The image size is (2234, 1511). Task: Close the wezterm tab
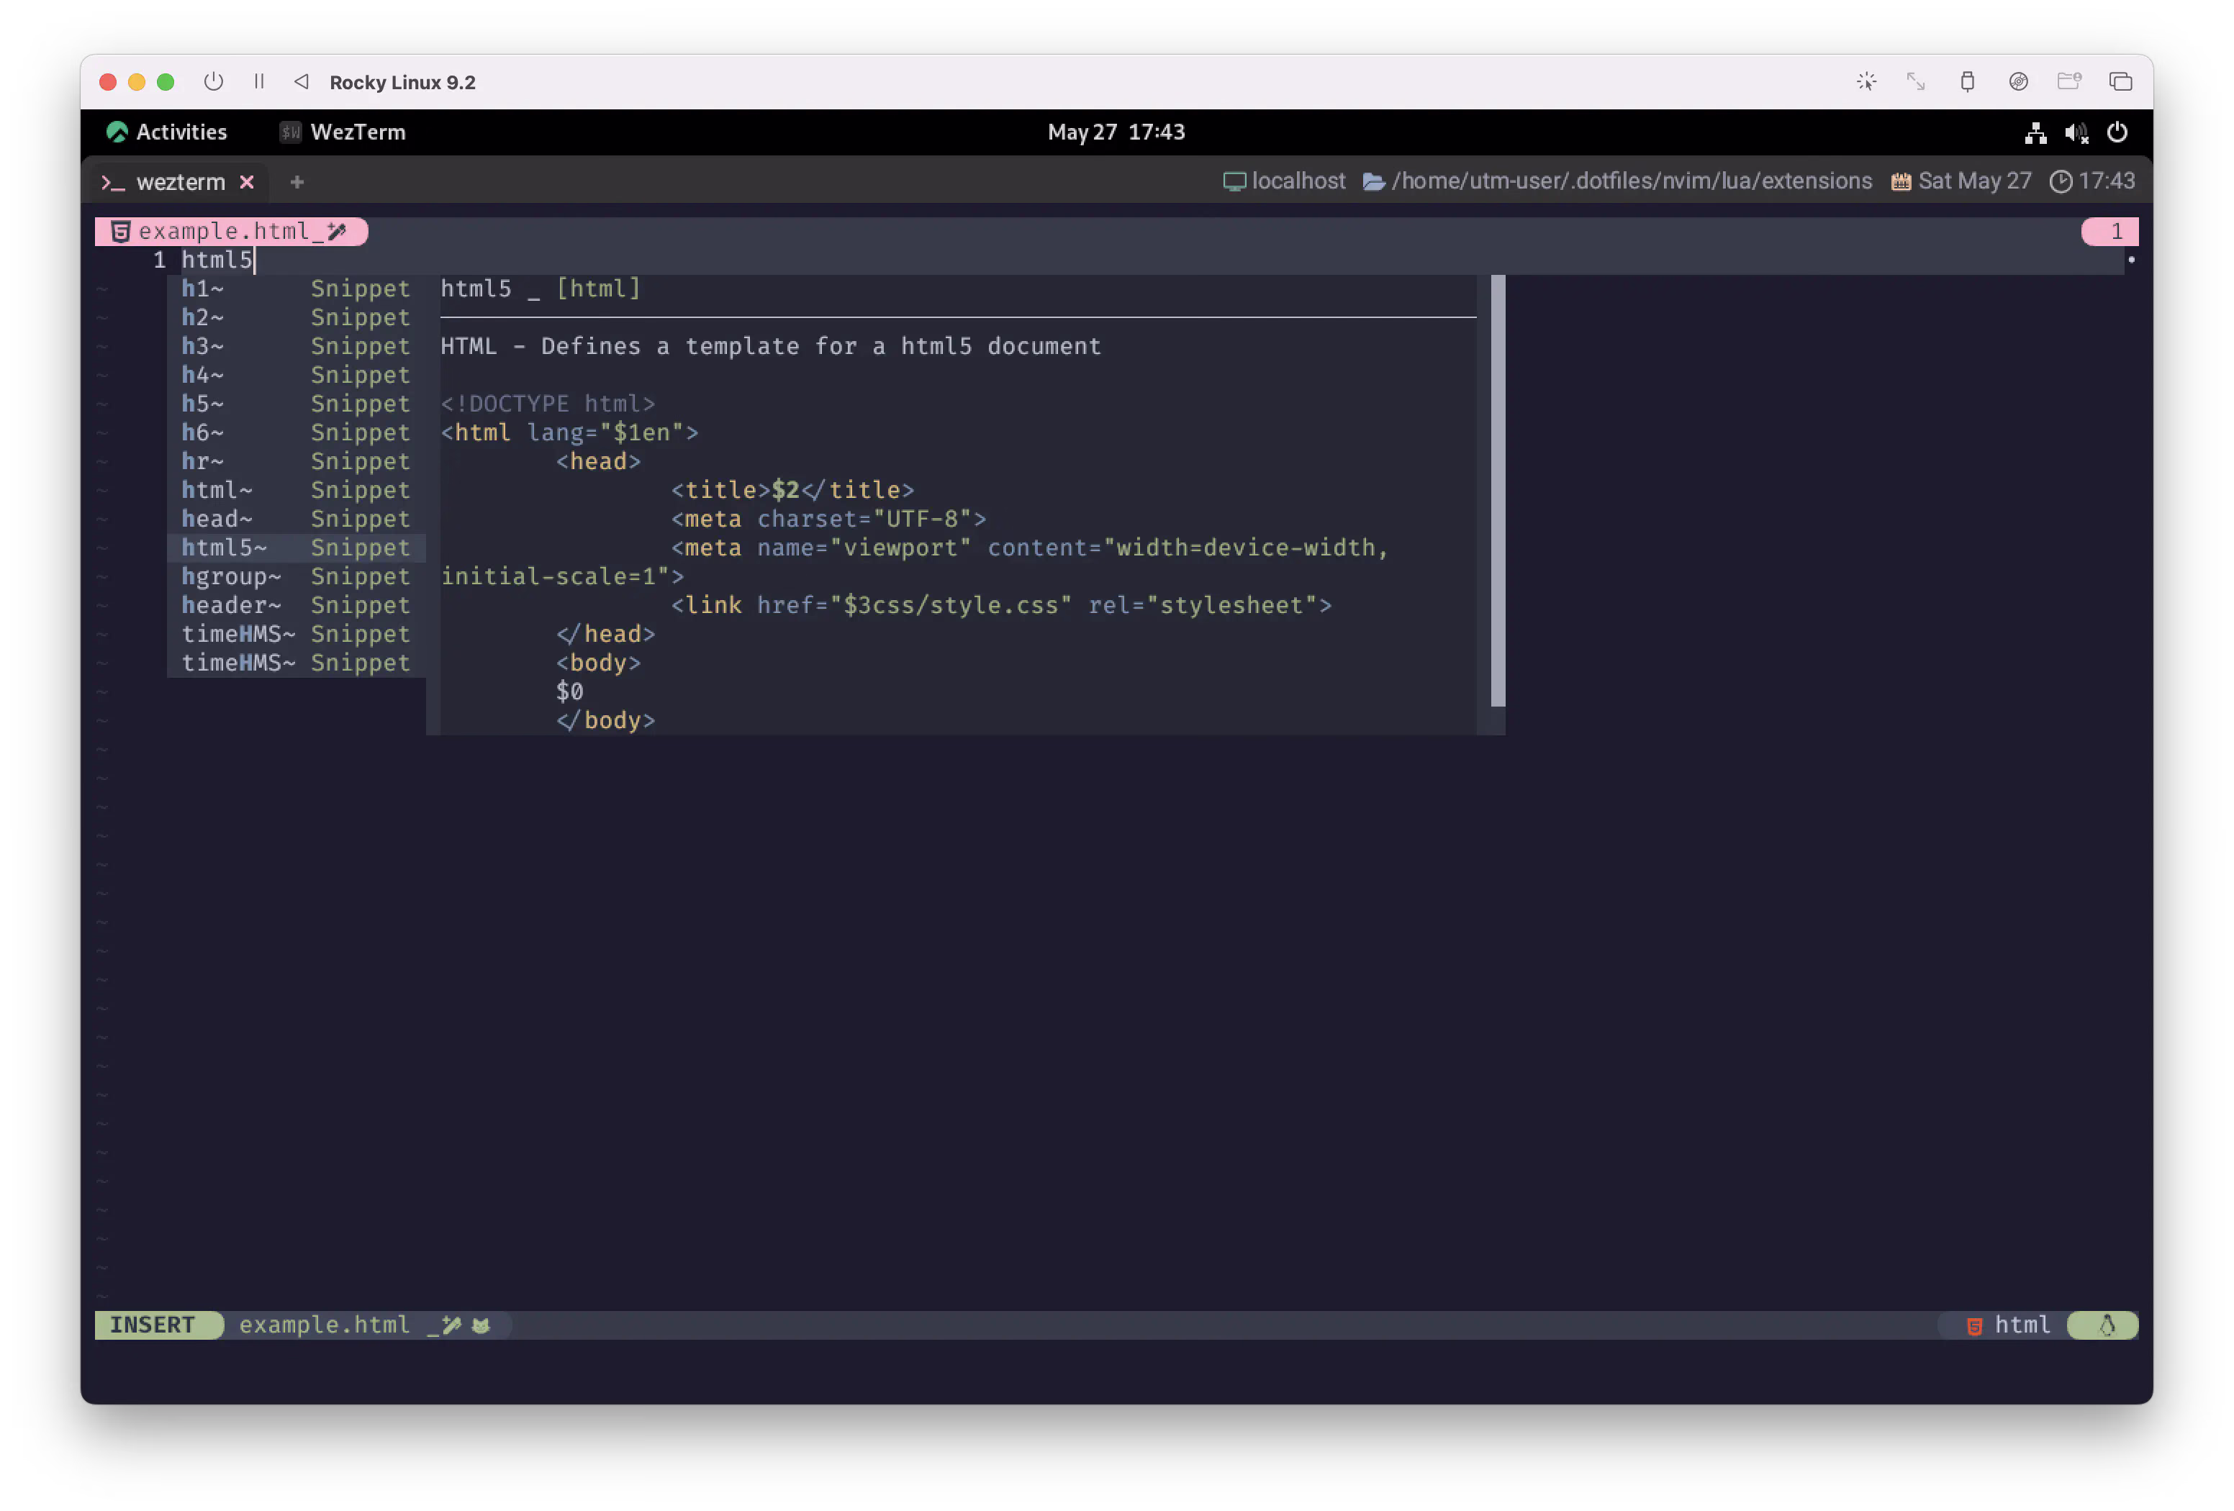[247, 181]
